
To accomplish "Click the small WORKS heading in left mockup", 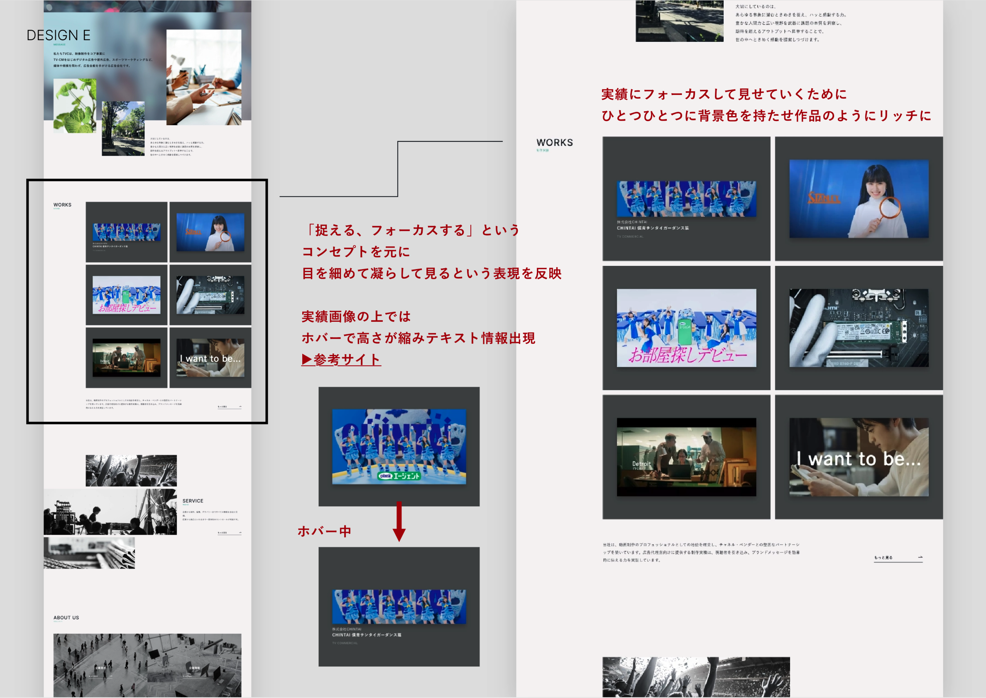I will pyautogui.click(x=62, y=204).
